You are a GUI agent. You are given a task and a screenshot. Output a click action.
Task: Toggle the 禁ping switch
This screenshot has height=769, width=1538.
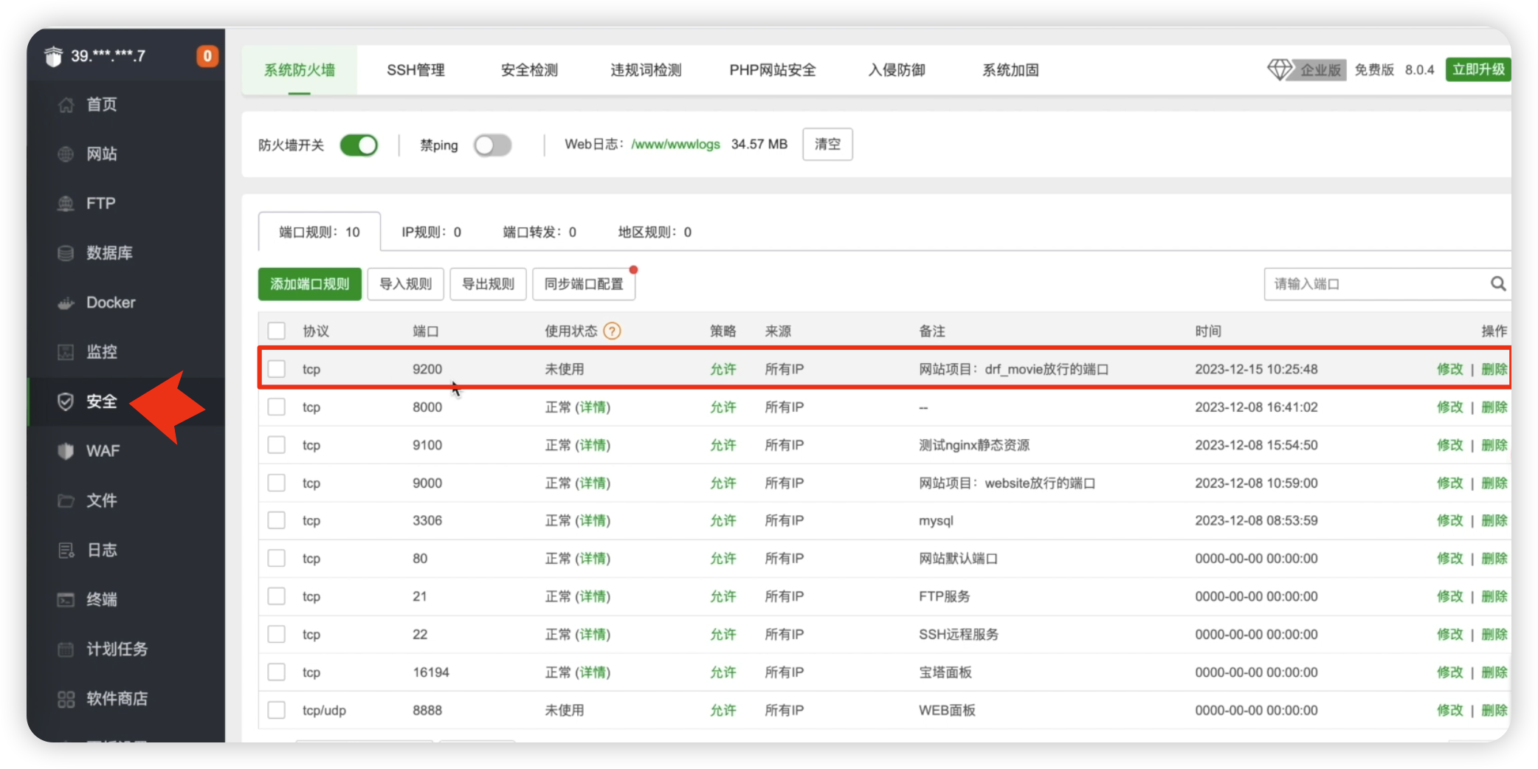[x=493, y=145]
